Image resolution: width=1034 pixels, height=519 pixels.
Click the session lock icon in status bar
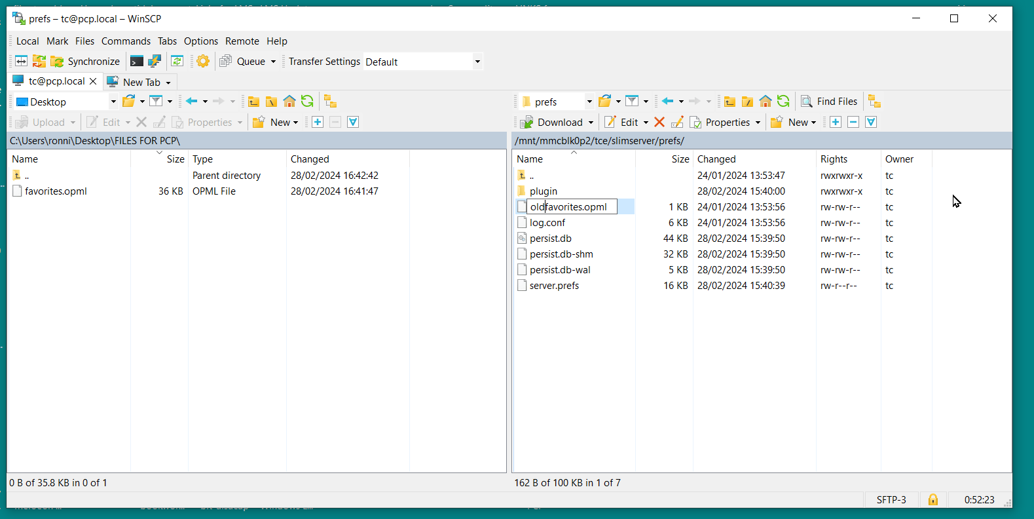pos(933,500)
